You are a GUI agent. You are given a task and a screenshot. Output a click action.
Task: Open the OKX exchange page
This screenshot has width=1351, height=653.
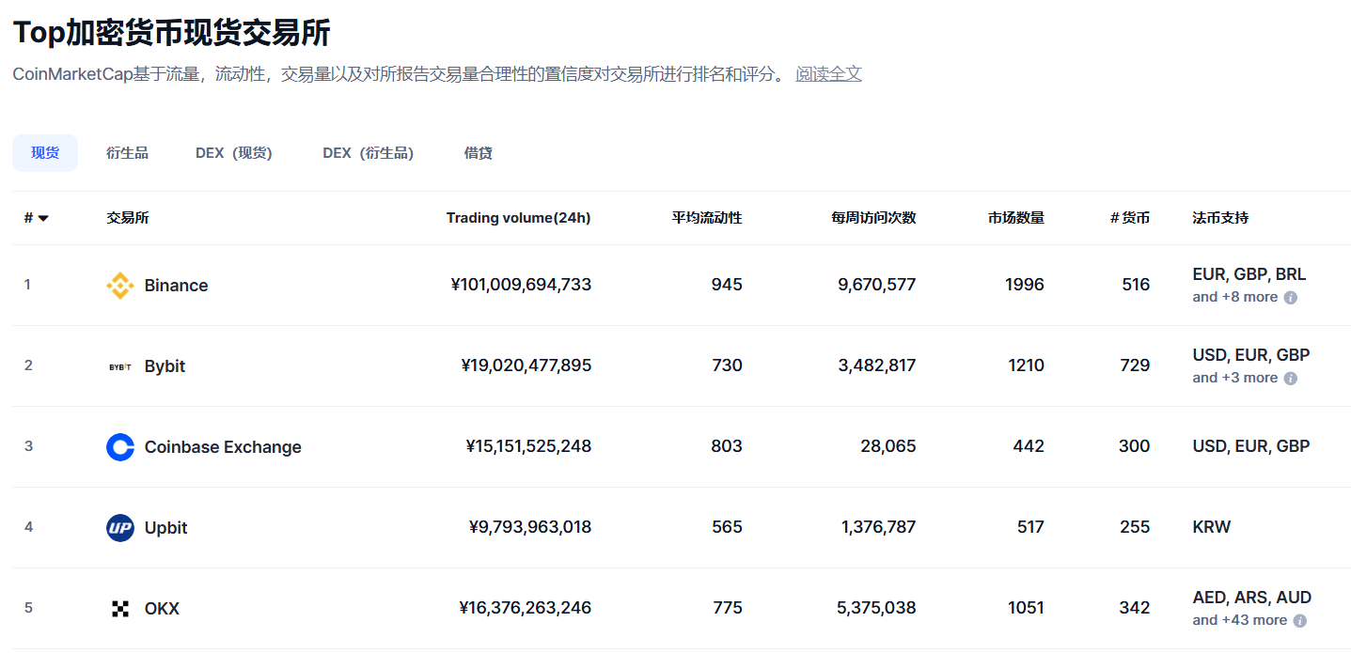tap(162, 609)
